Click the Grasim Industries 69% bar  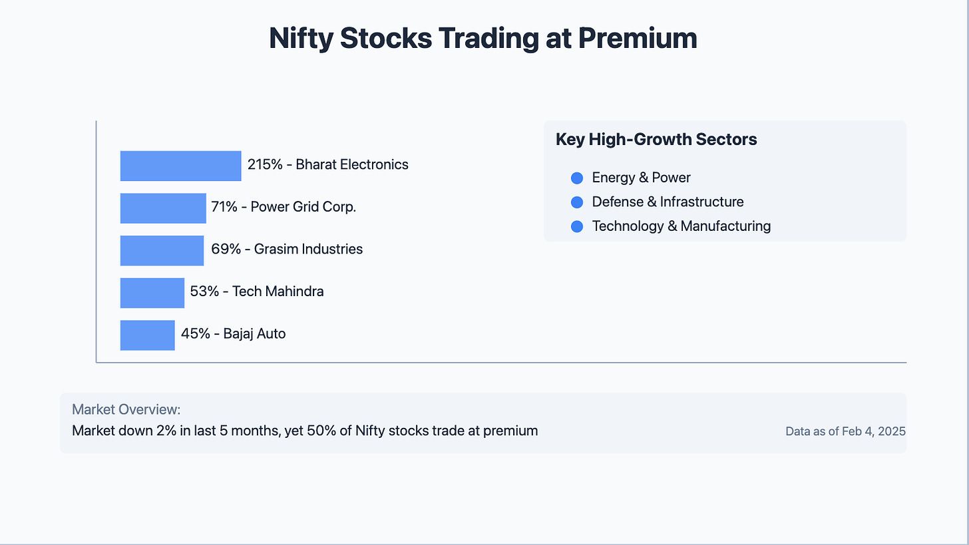tap(162, 250)
